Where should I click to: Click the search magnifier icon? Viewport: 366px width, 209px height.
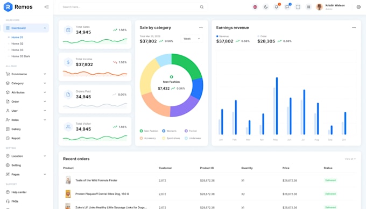202,7
